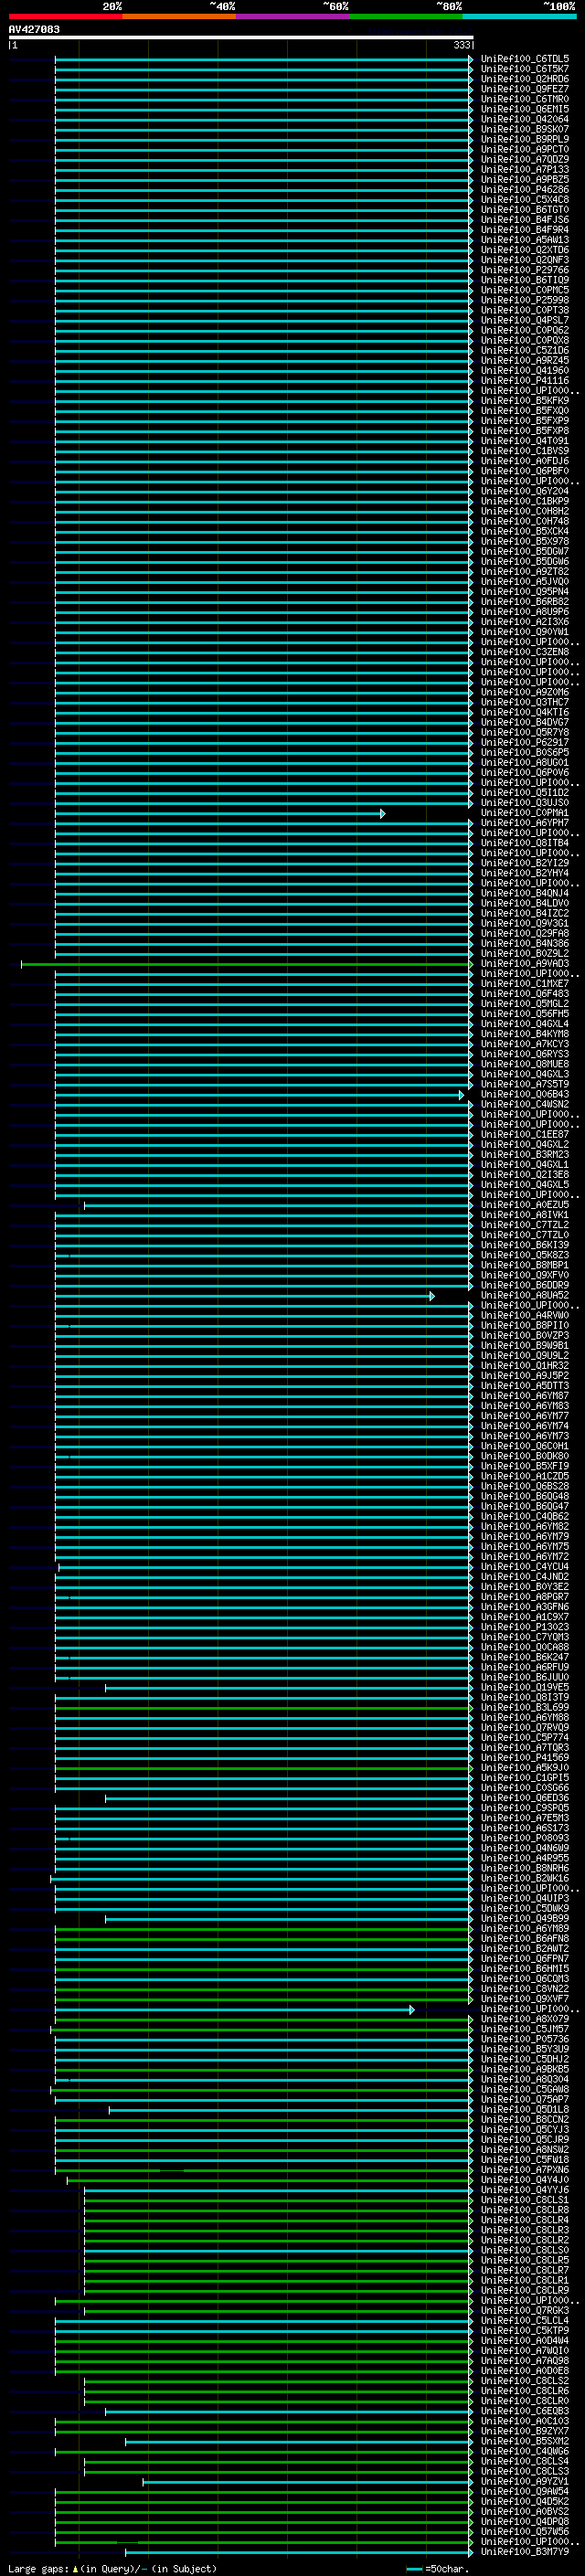Select hit UniRef100_P05736
The image size is (585, 2576).
tap(524, 2040)
